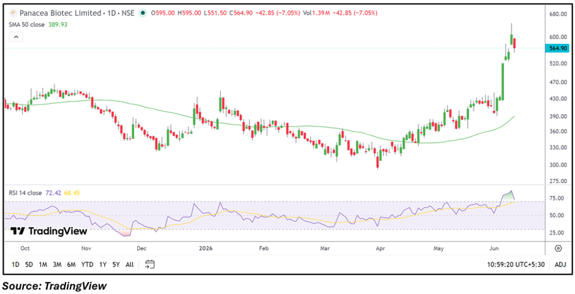Click the 520.00 price axis label

(558, 64)
